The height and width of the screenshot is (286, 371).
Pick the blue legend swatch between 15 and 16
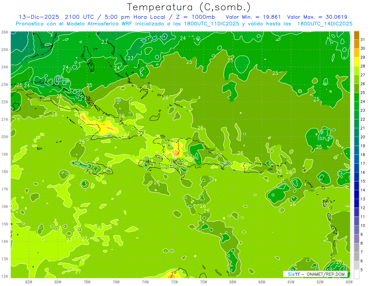[356, 177]
